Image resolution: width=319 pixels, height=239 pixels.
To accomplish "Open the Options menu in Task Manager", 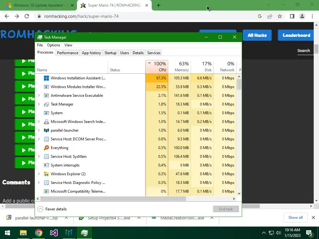I will 54,45.
